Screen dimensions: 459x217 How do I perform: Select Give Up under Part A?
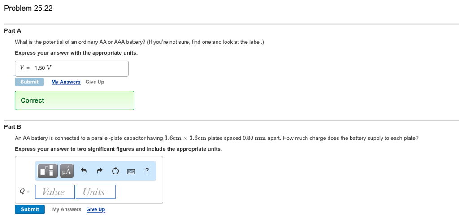coord(95,82)
